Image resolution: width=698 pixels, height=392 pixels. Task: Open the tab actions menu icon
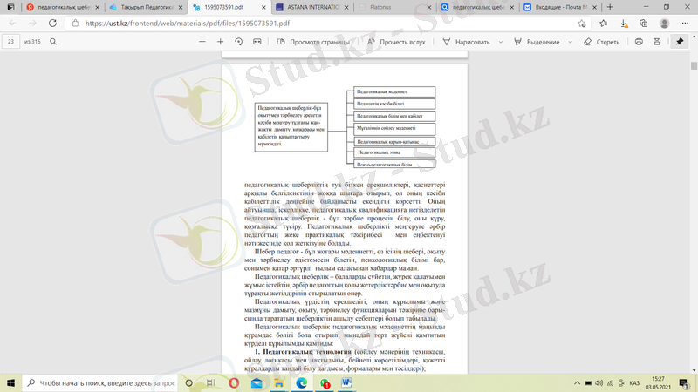(10, 7)
